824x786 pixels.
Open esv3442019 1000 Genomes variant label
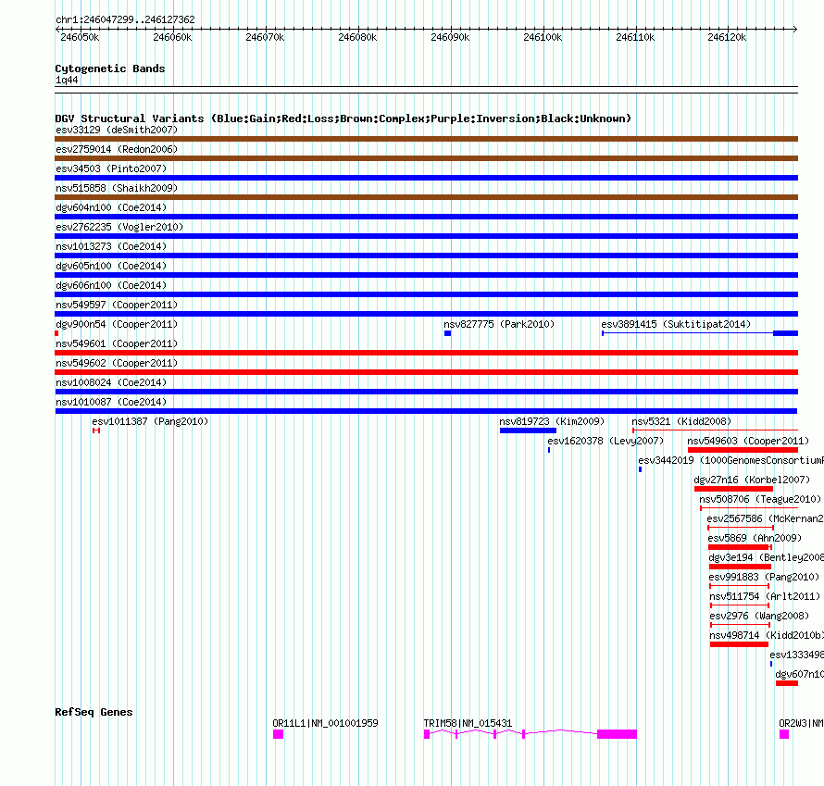pyautogui.click(x=731, y=460)
